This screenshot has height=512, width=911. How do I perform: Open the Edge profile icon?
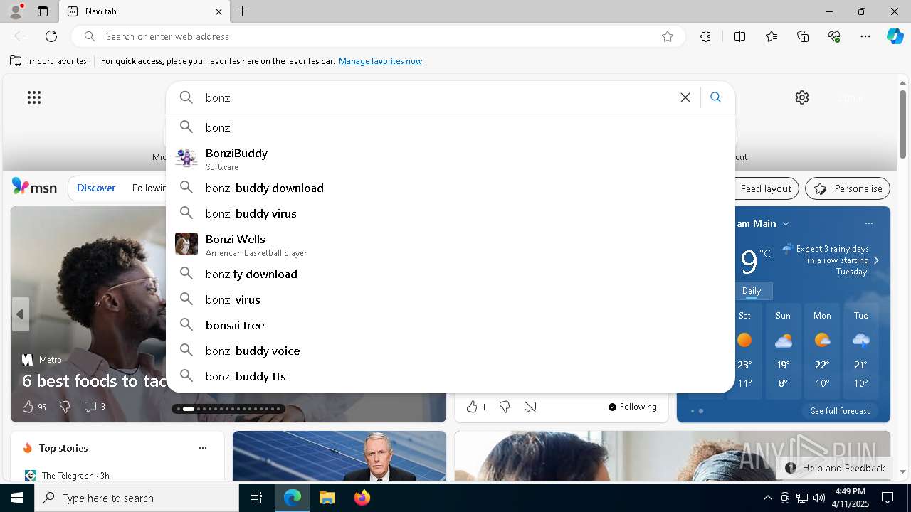click(x=15, y=11)
